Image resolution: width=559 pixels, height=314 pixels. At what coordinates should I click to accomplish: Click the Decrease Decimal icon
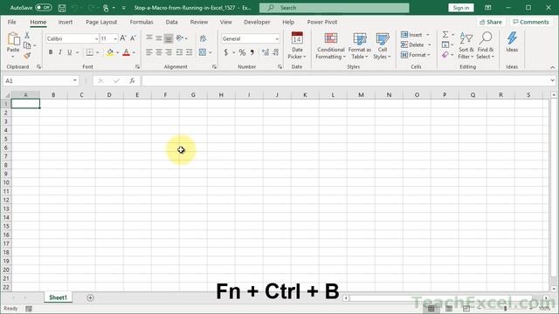point(275,52)
